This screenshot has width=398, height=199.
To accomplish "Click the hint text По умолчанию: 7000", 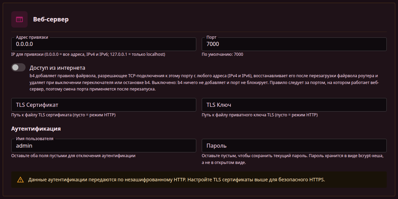I will [223, 54].
